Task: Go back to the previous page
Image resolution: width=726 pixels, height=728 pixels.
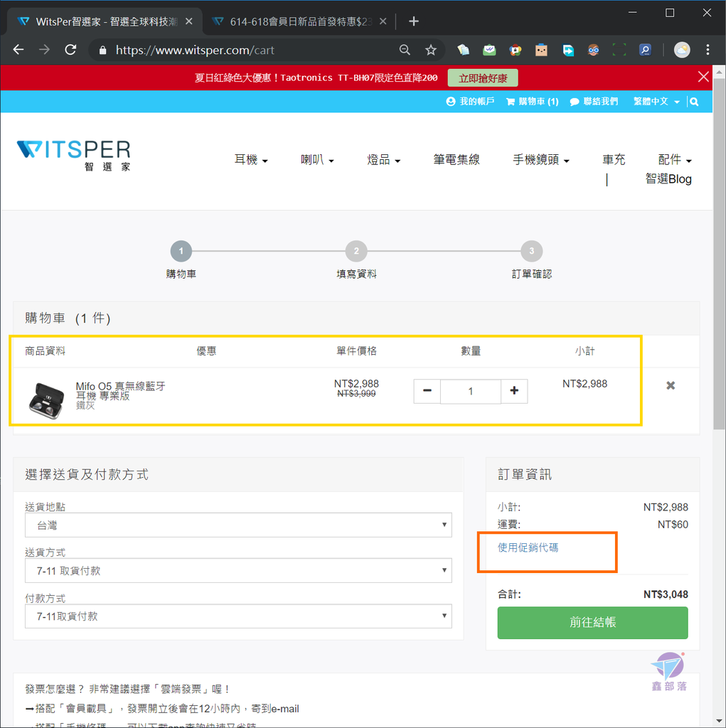Action: point(18,50)
